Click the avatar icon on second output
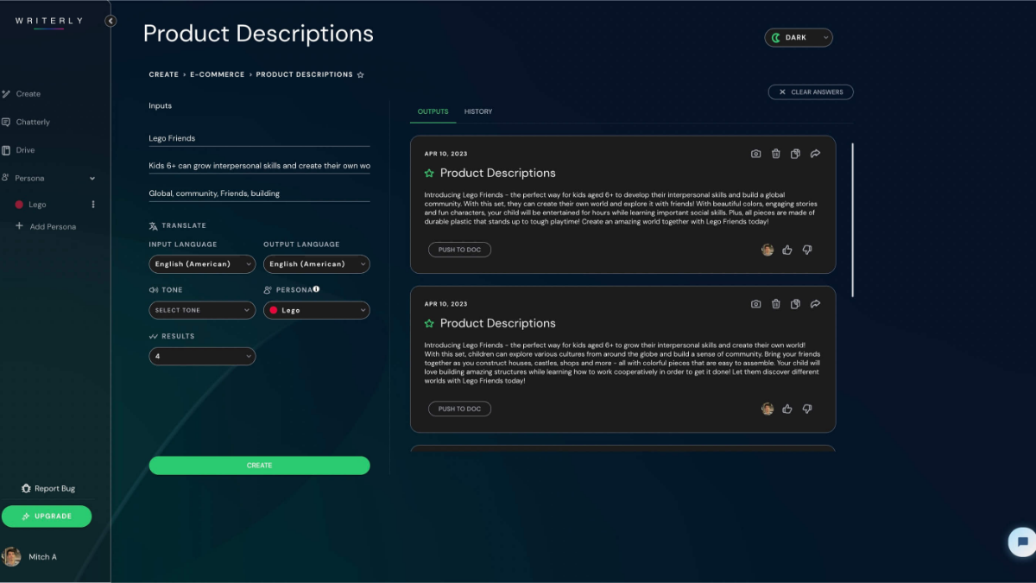This screenshot has width=1036, height=583. click(x=768, y=409)
